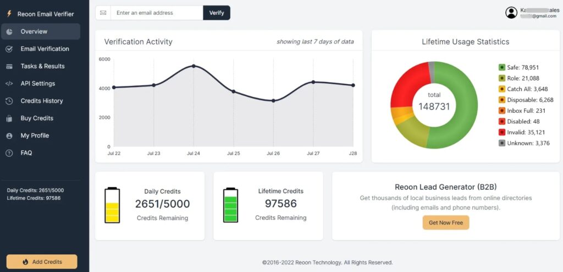Click the 2651/5000 credits value
The height and width of the screenshot is (272, 563).
click(x=162, y=204)
